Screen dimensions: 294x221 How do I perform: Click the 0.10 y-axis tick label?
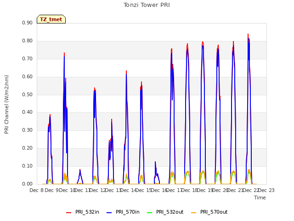tap(28, 166)
